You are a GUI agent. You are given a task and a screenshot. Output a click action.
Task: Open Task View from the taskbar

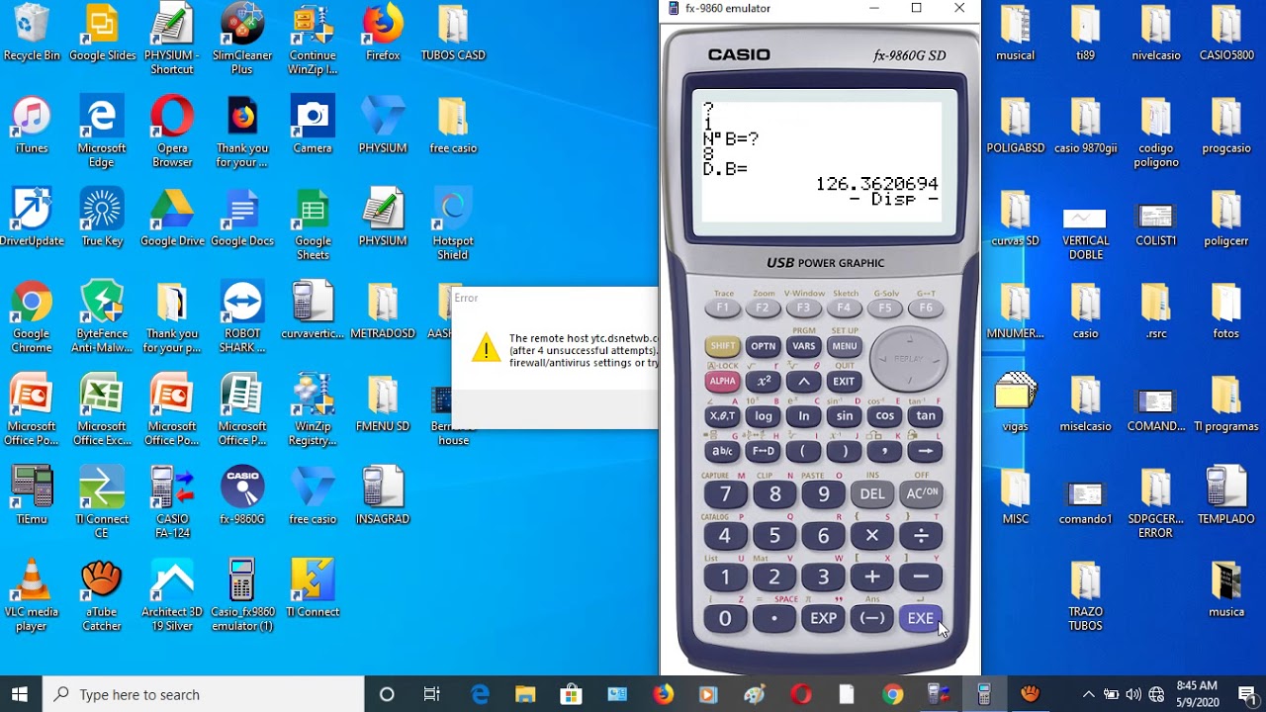pos(432,694)
